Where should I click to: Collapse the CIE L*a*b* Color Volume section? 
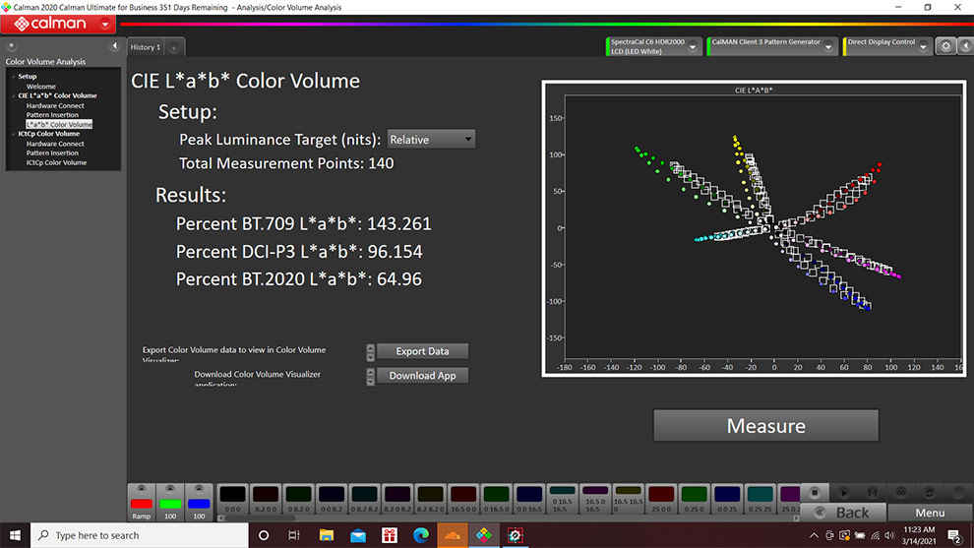click(14, 95)
